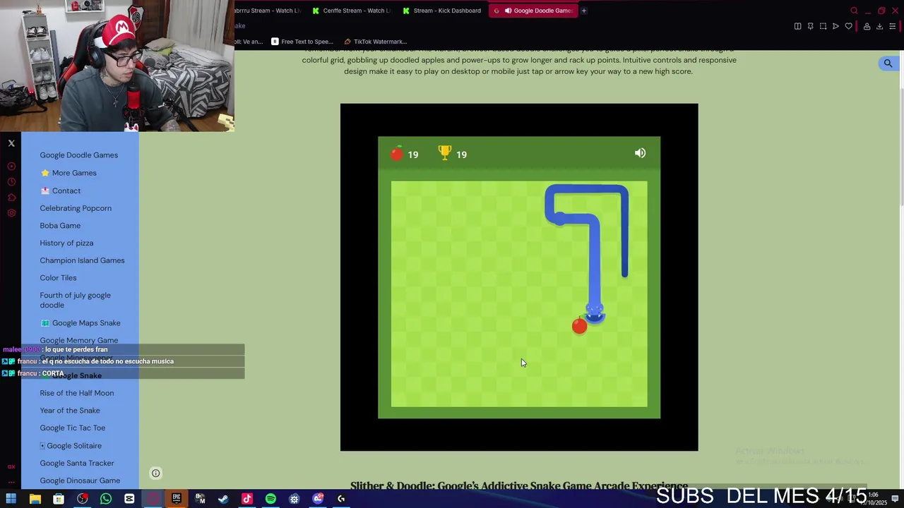Open the Google Memory Game link
904x508 pixels.
pos(79,341)
